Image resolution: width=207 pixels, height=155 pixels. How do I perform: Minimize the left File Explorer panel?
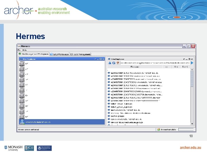98,59
